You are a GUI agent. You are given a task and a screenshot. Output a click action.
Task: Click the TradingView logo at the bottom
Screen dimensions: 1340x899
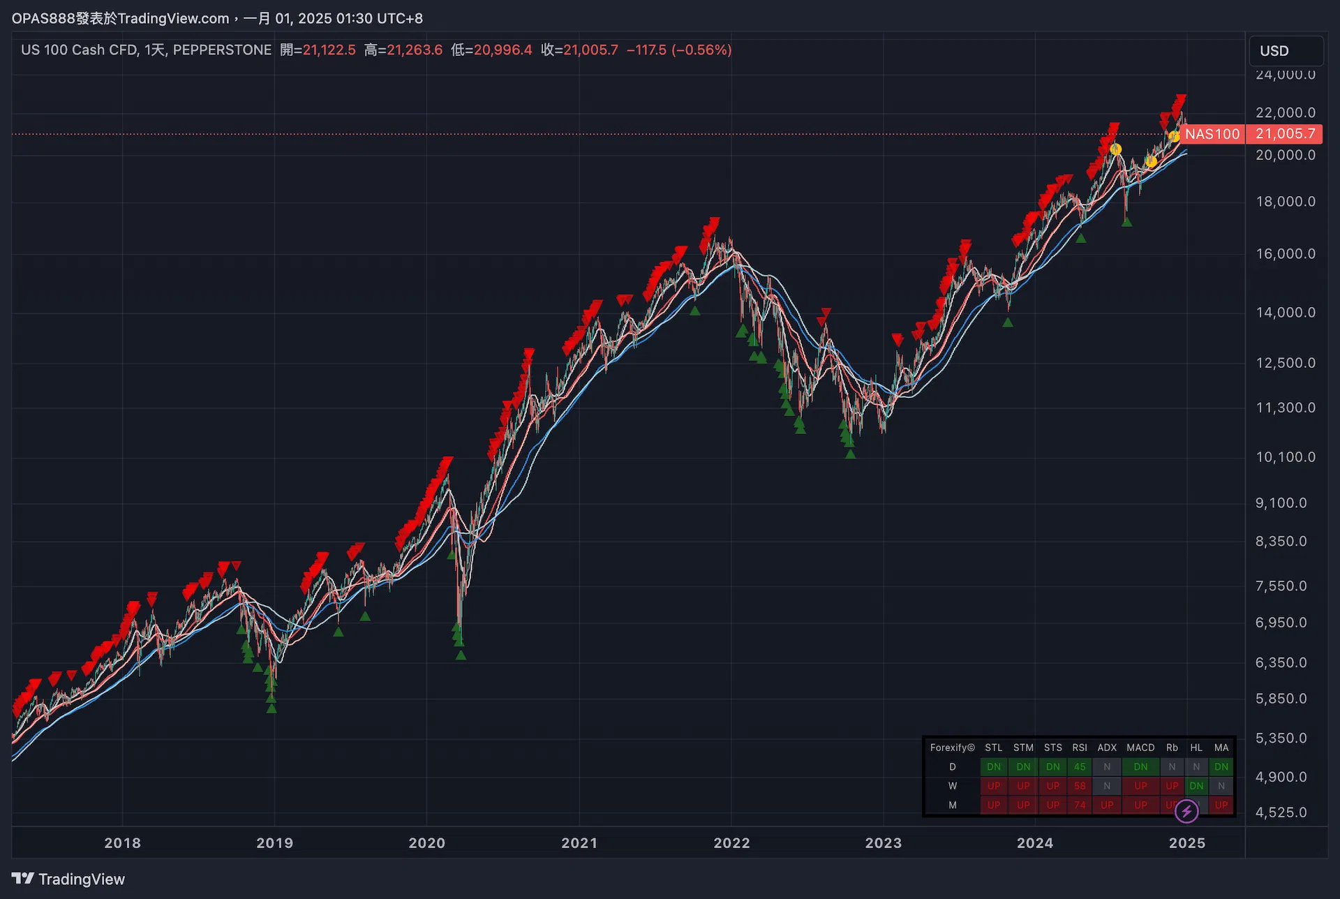[68, 879]
